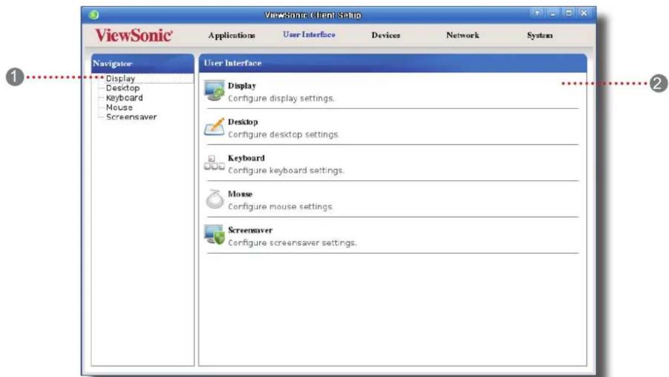Open the Applications tab
This screenshot has height=377, width=669.
(x=231, y=35)
